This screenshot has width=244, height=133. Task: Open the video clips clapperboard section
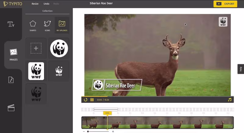click(x=11, y=108)
